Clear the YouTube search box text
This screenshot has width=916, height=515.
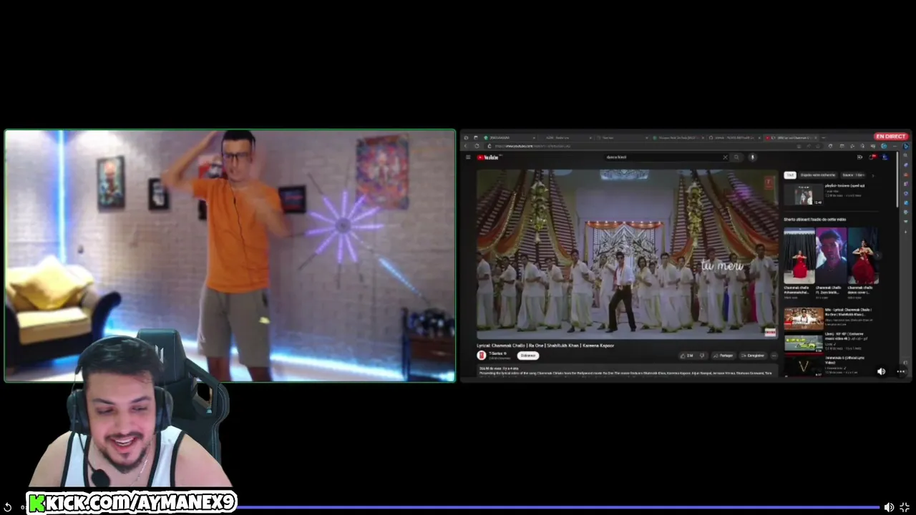pos(725,157)
